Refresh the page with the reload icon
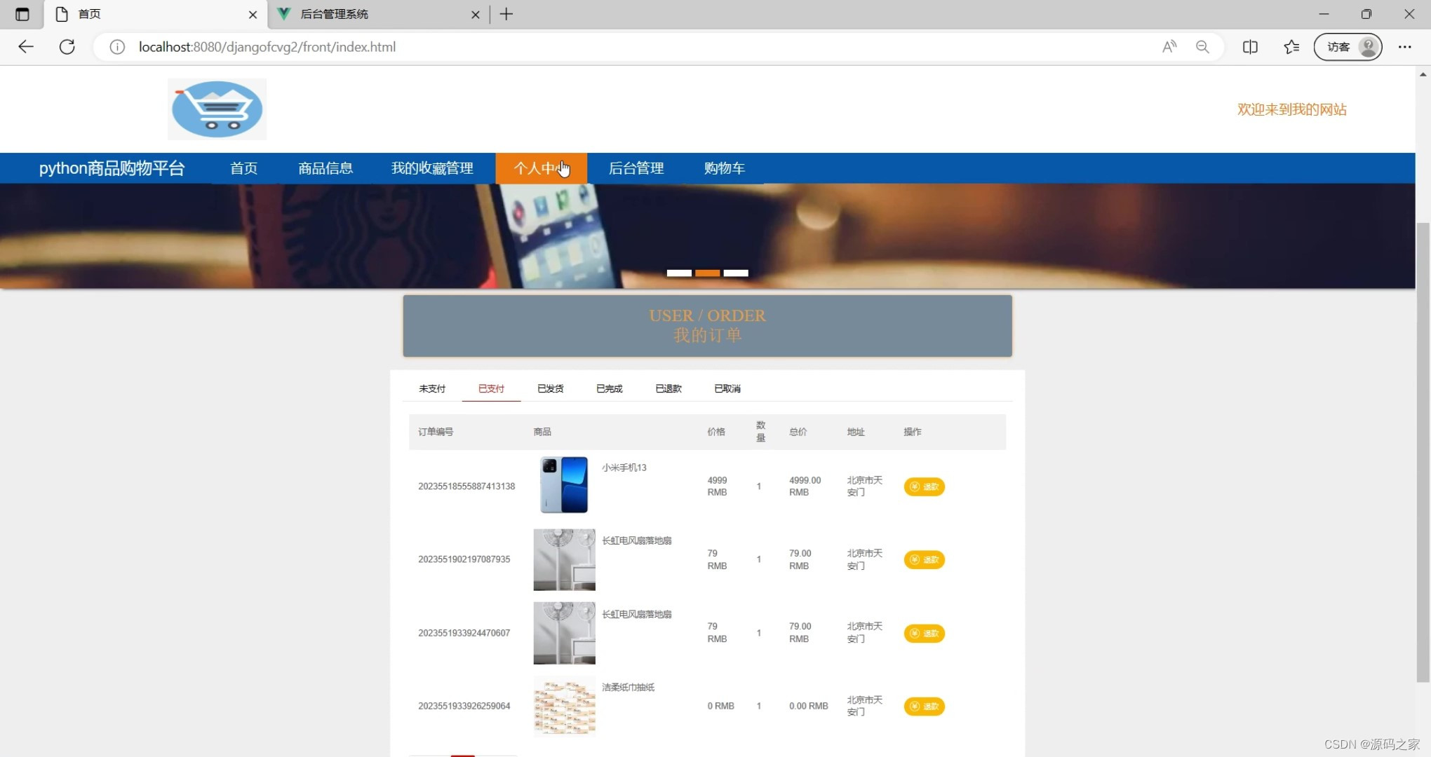 67,47
